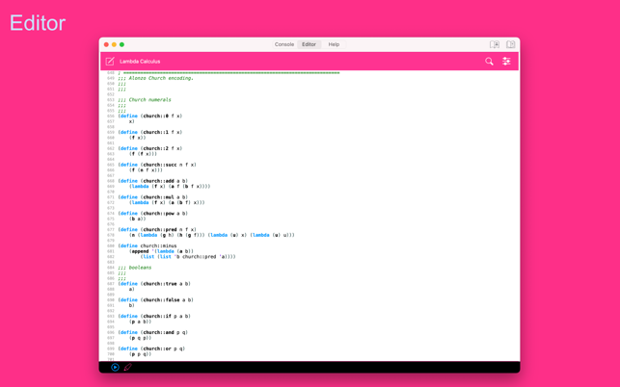Click the pink eraser icon in bottom bar

pyautogui.click(x=127, y=367)
